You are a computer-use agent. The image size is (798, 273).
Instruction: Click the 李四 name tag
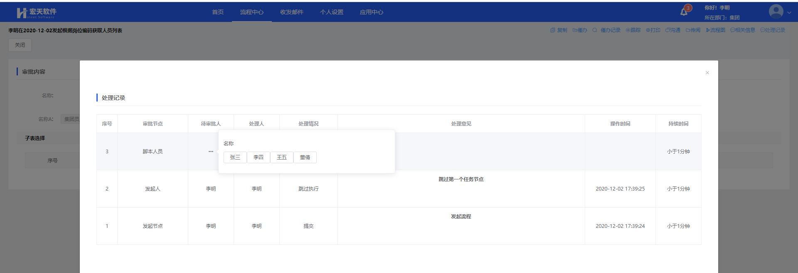pos(259,157)
